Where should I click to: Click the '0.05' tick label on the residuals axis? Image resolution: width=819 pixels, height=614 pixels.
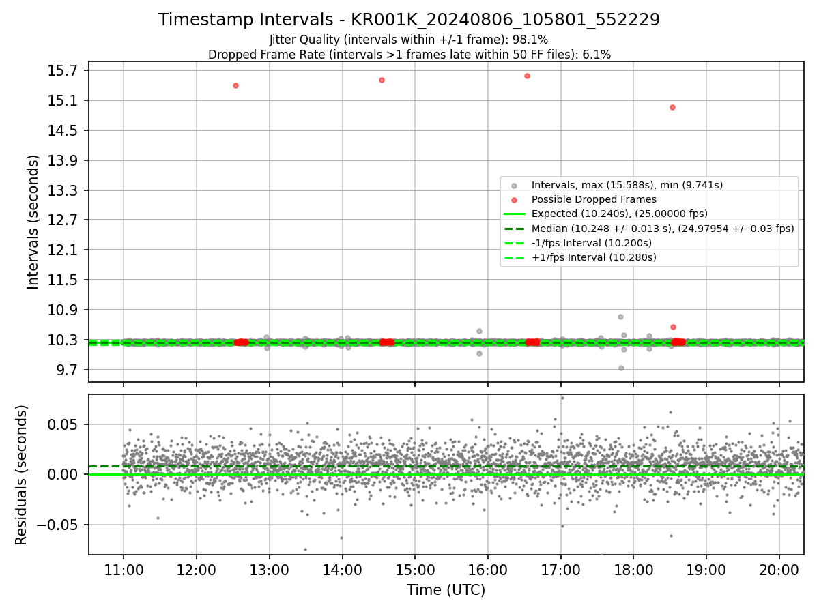(64, 424)
